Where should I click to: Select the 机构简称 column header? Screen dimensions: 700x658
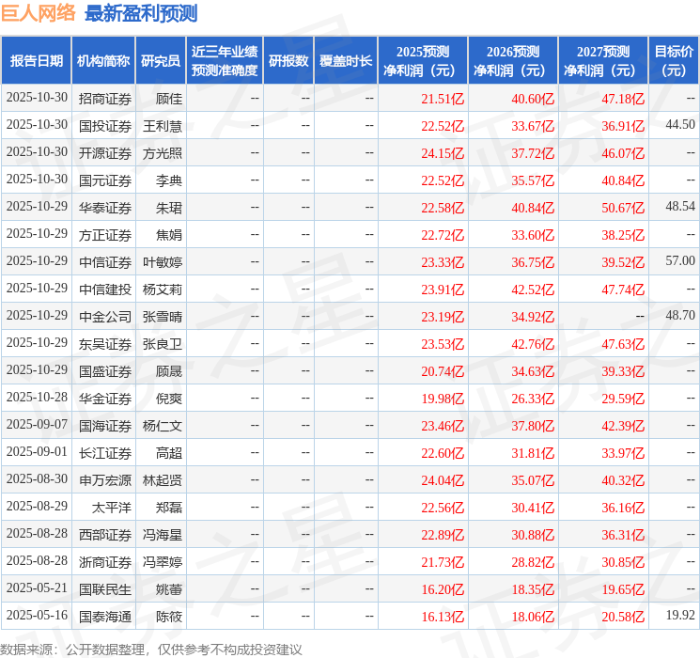tap(103, 61)
